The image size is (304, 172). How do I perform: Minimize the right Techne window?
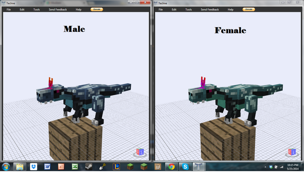(283, 2)
